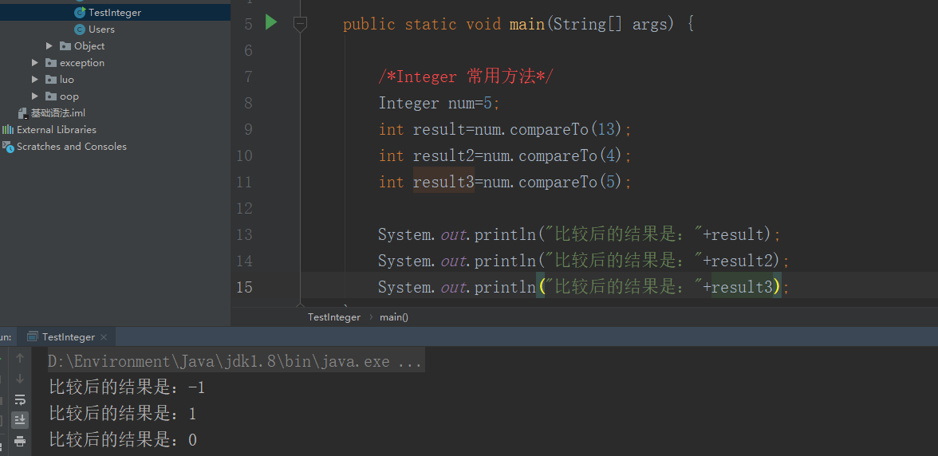The height and width of the screenshot is (456, 938).
Task: Toggle scroll to end in Run console
Action: [x=20, y=420]
